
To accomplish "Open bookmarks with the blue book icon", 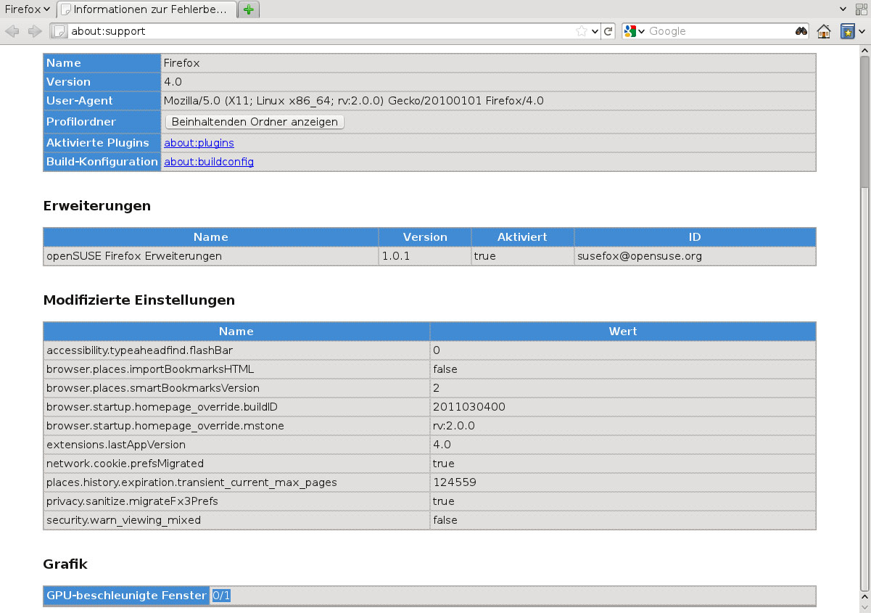I will pyautogui.click(x=848, y=31).
